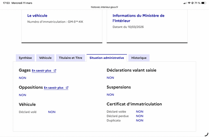Click the NON value under Oppositions
The image size is (209, 137).
22,95
